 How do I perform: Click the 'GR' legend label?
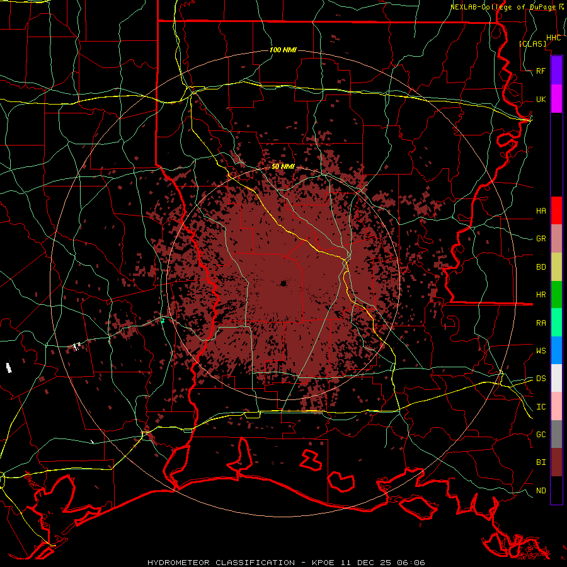point(541,239)
